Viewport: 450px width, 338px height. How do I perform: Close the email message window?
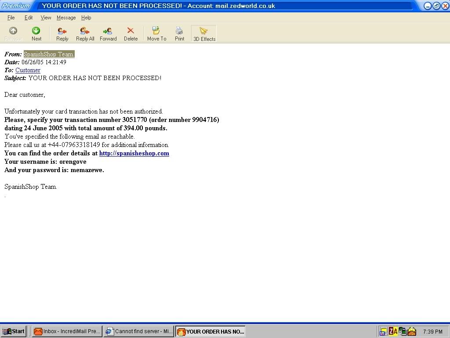(x=445, y=6)
